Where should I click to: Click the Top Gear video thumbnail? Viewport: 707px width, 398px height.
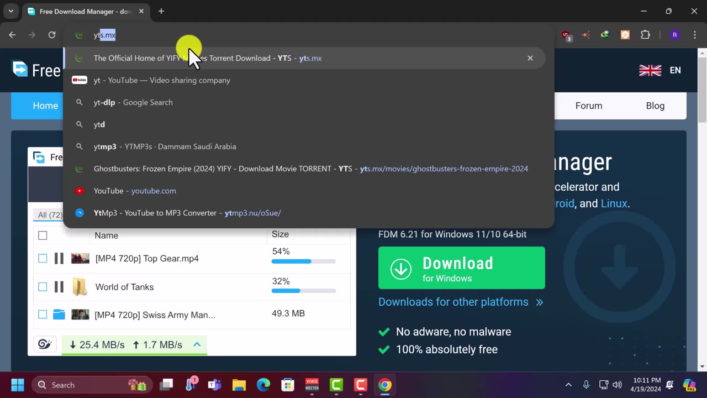(x=80, y=258)
